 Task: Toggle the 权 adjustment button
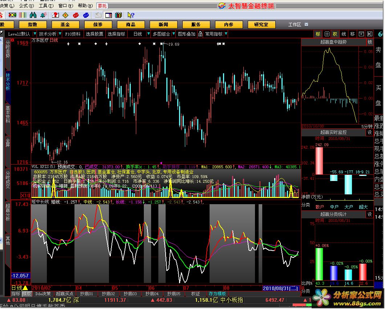click(x=335, y=34)
